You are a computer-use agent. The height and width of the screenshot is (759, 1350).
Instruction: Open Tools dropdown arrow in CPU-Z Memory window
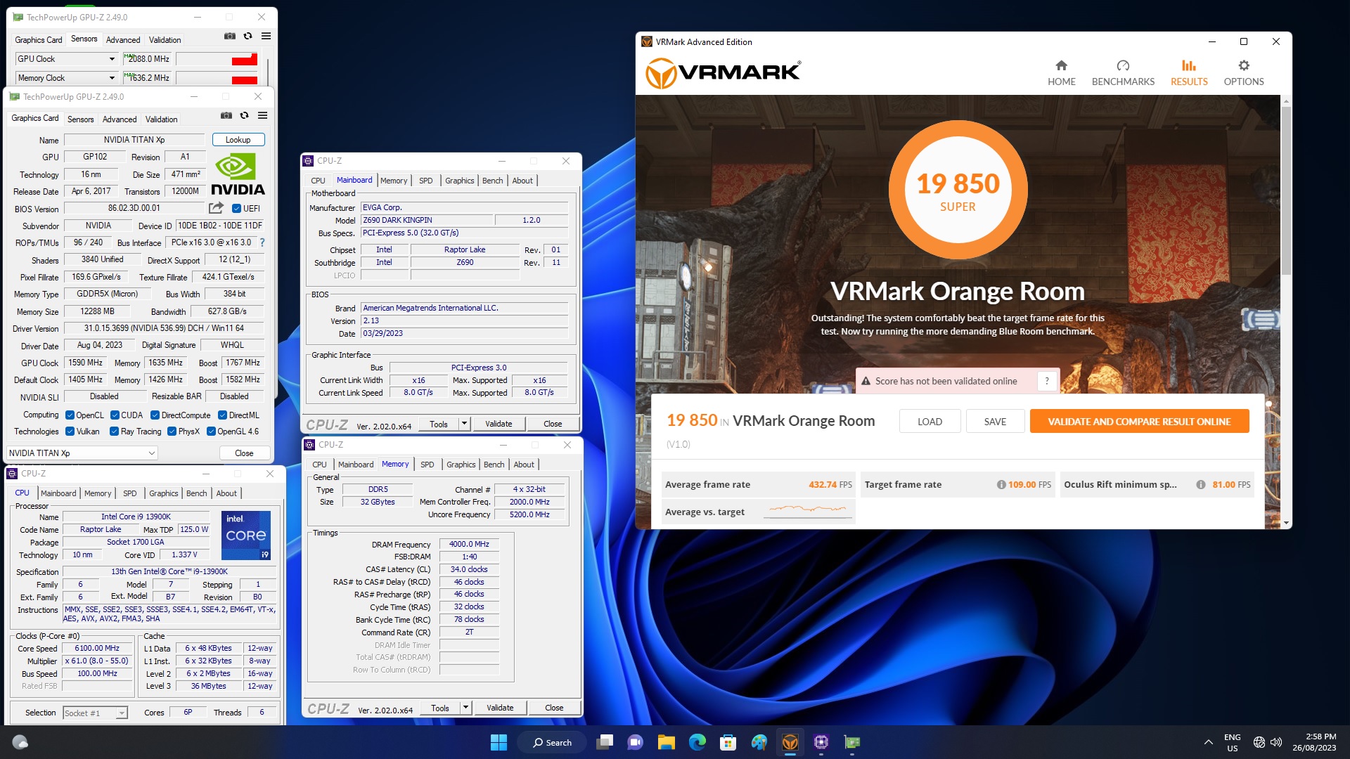click(x=465, y=708)
